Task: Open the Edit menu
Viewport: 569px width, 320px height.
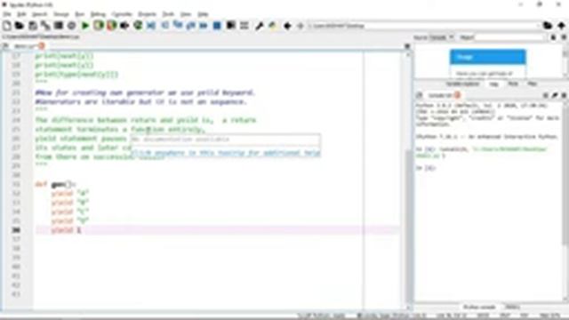Action: (x=21, y=14)
